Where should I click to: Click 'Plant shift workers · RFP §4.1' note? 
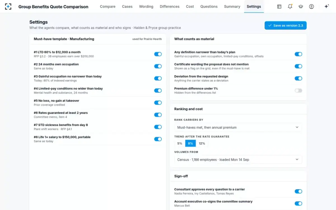53,129
